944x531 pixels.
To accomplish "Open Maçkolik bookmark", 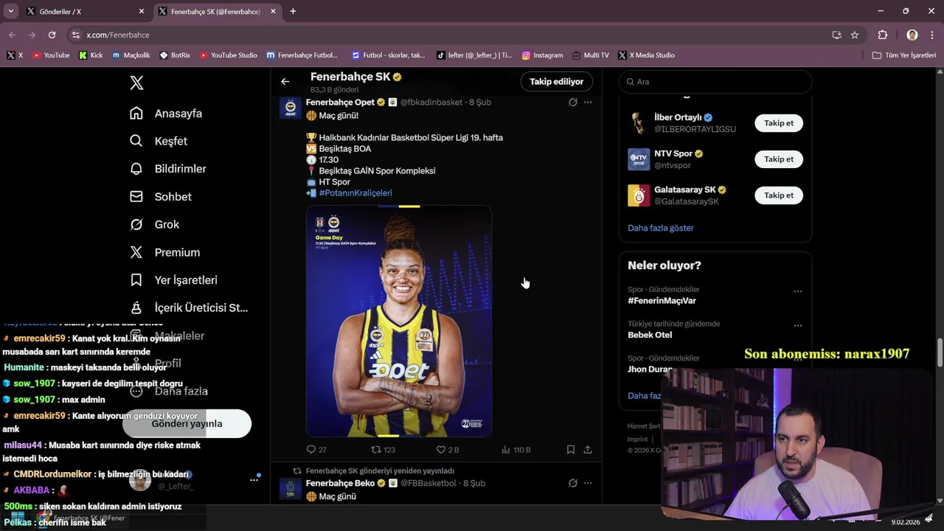I will [131, 55].
